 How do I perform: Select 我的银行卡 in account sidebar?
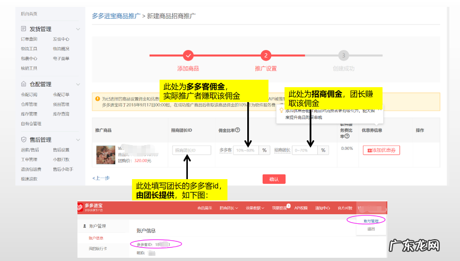[x=98, y=249]
